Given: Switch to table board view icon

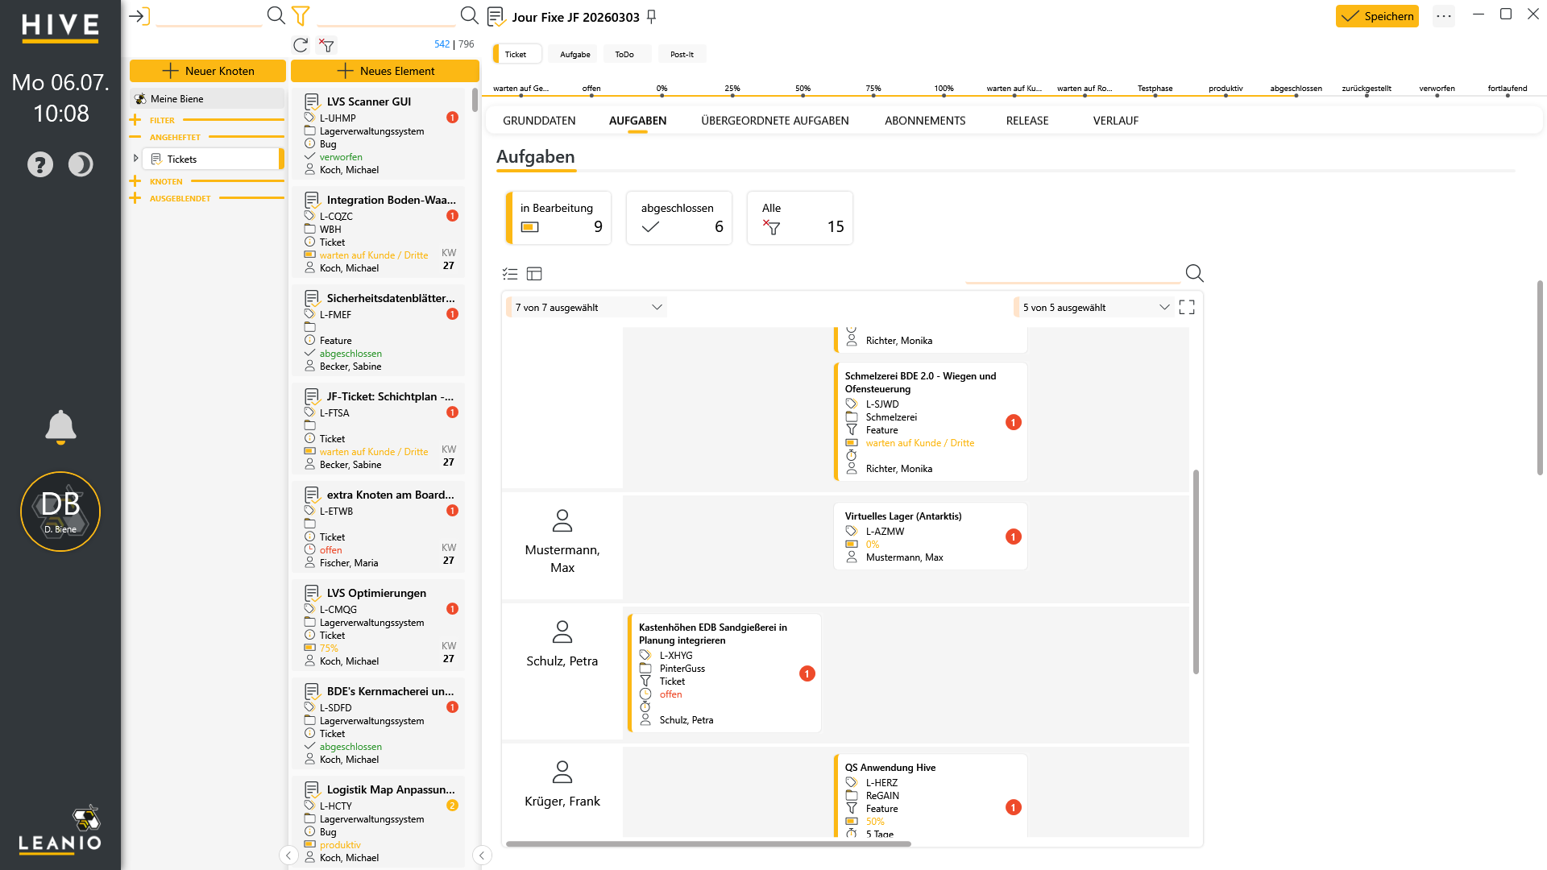Looking at the screenshot, I should coord(534,274).
